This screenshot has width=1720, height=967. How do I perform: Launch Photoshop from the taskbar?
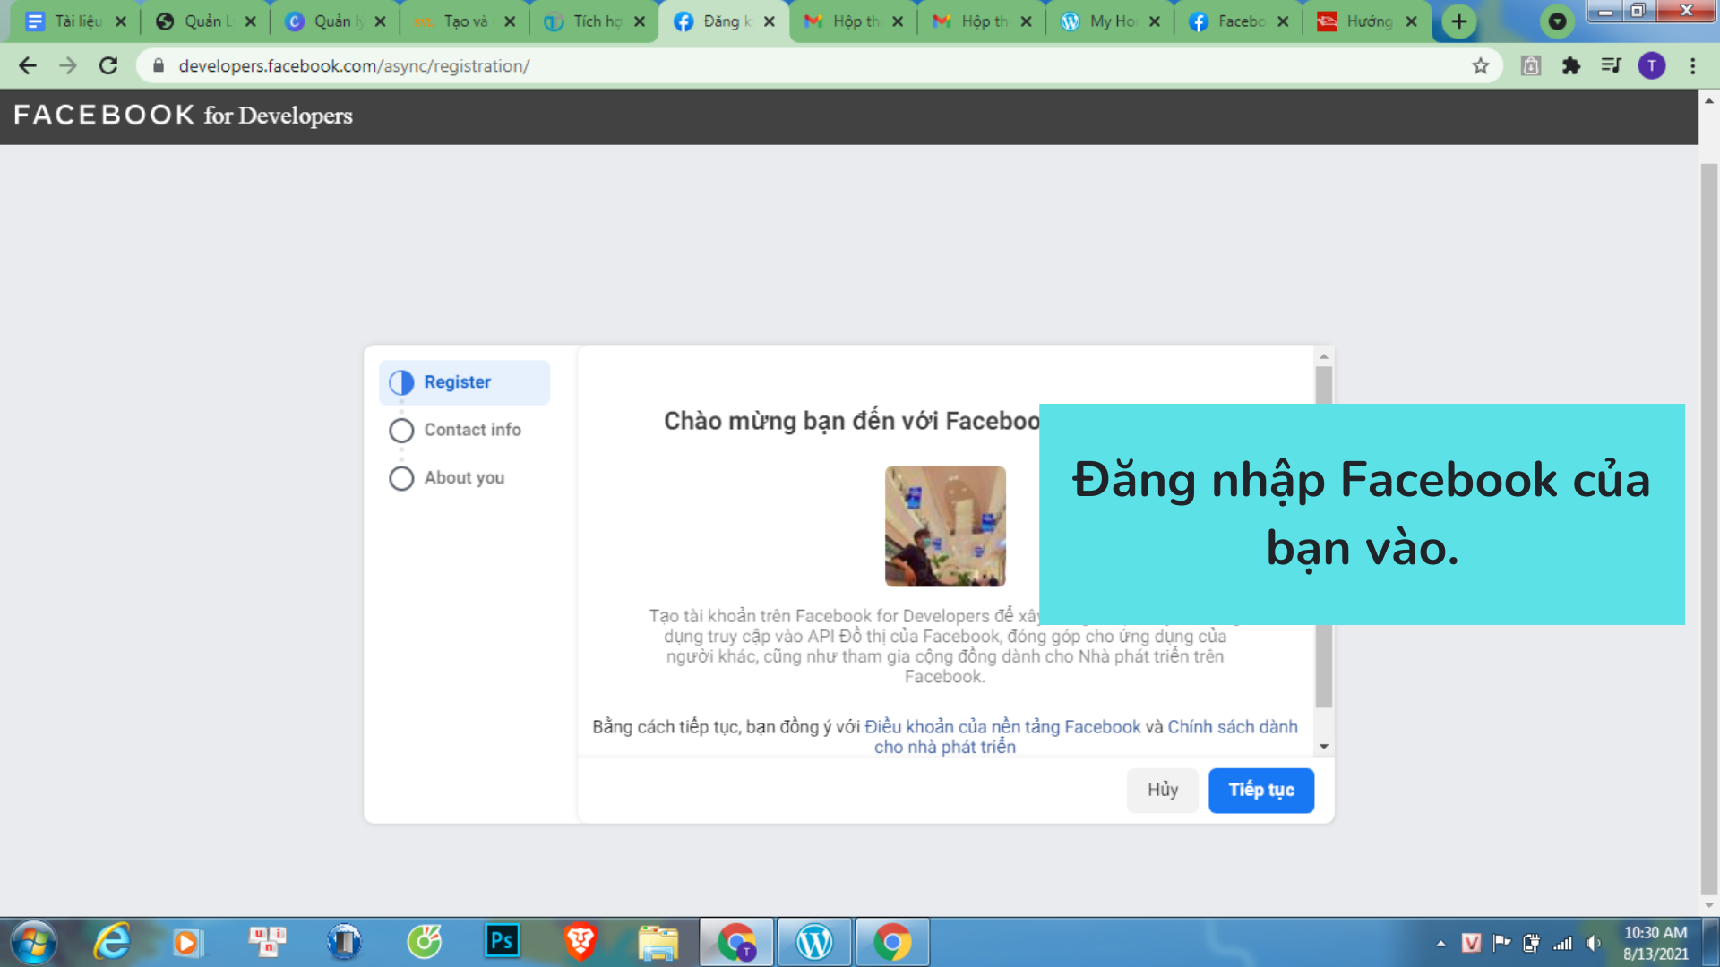pyautogui.click(x=502, y=941)
